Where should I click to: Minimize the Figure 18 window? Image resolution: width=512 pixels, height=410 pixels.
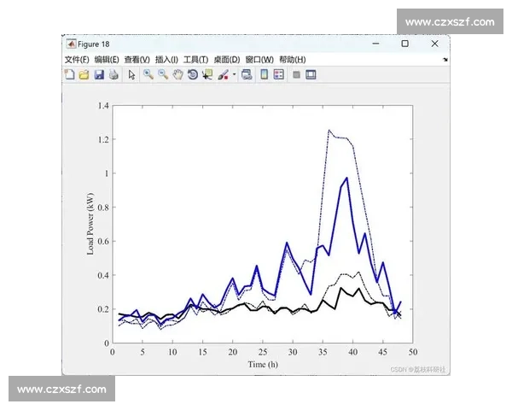click(x=375, y=44)
